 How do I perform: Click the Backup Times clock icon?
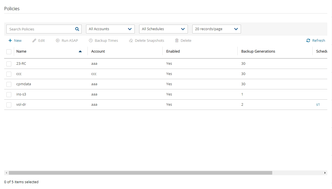tap(91, 41)
